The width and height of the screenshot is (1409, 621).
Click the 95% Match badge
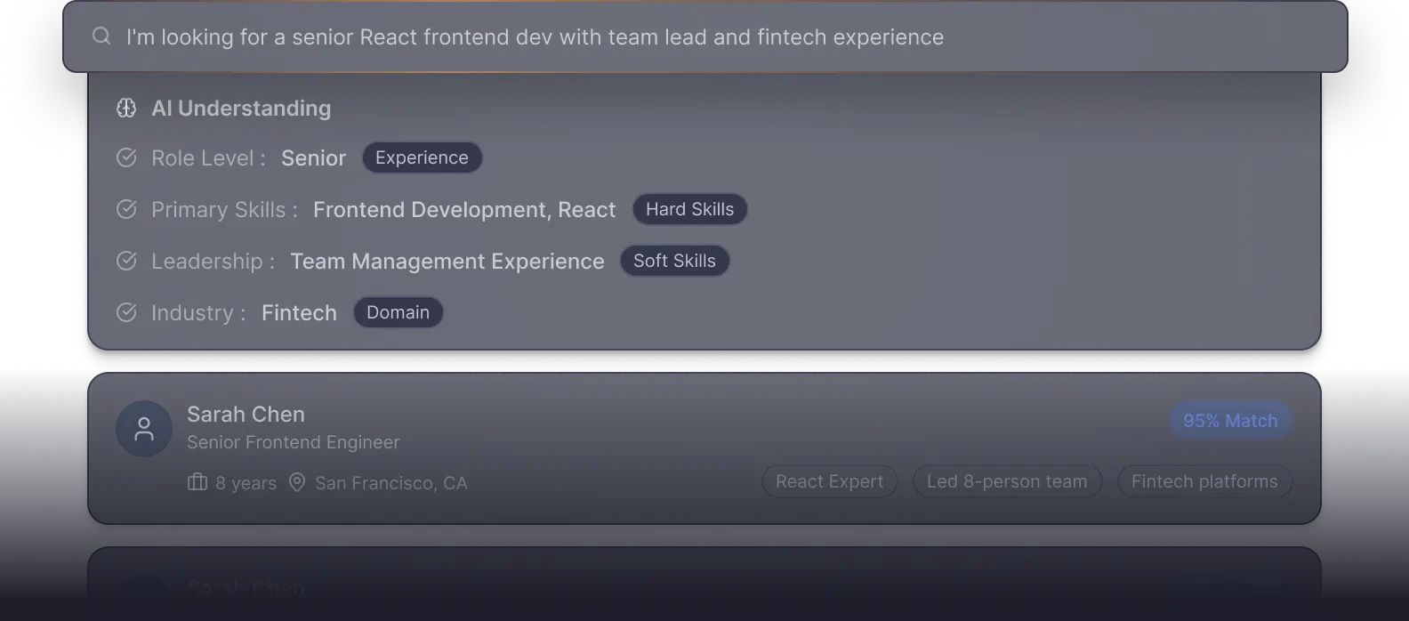(1230, 421)
